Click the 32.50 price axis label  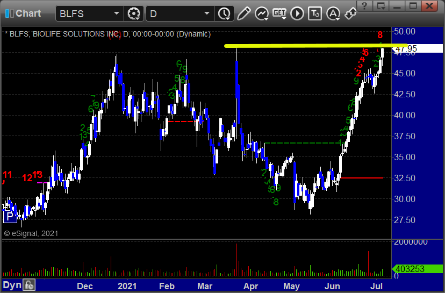[405, 178]
